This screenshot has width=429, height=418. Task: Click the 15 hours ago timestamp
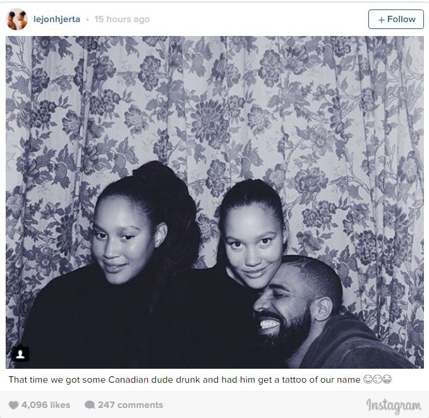122,19
